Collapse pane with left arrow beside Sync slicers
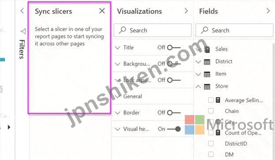Screen dimensions: 275x160 tap(22, 11)
